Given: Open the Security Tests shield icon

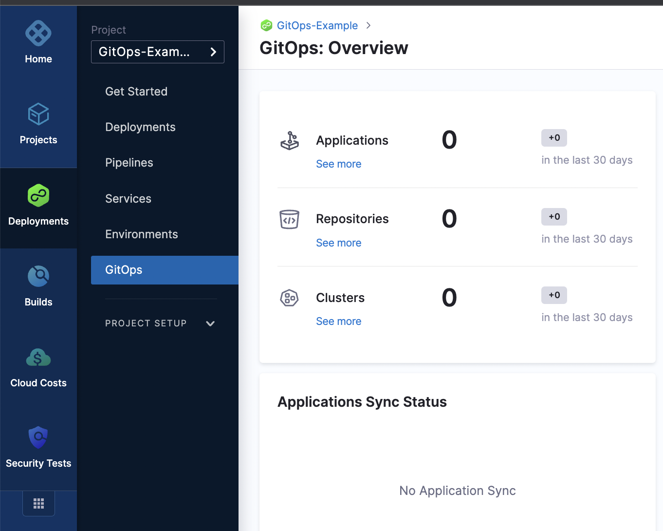Looking at the screenshot, I should (x=38, y=437).
